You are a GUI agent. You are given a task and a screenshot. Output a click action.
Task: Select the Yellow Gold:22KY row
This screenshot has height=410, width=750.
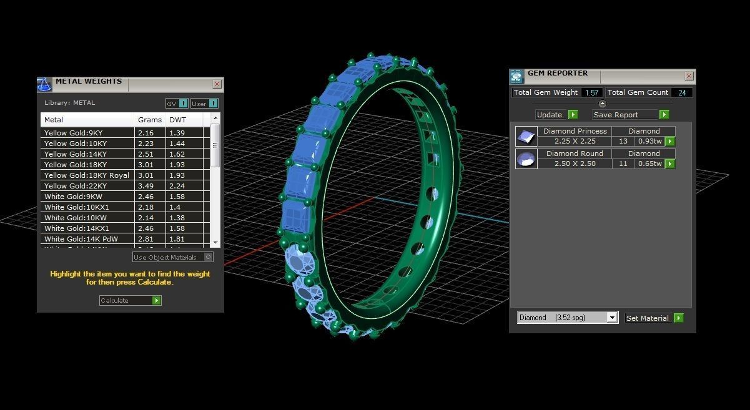(x=126, y=186)
